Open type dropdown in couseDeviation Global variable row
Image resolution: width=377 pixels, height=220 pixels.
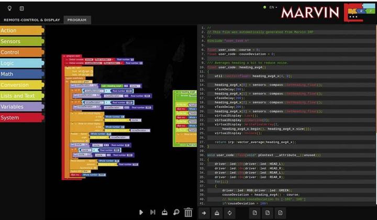pyautogui.click(x=112, y=63)
